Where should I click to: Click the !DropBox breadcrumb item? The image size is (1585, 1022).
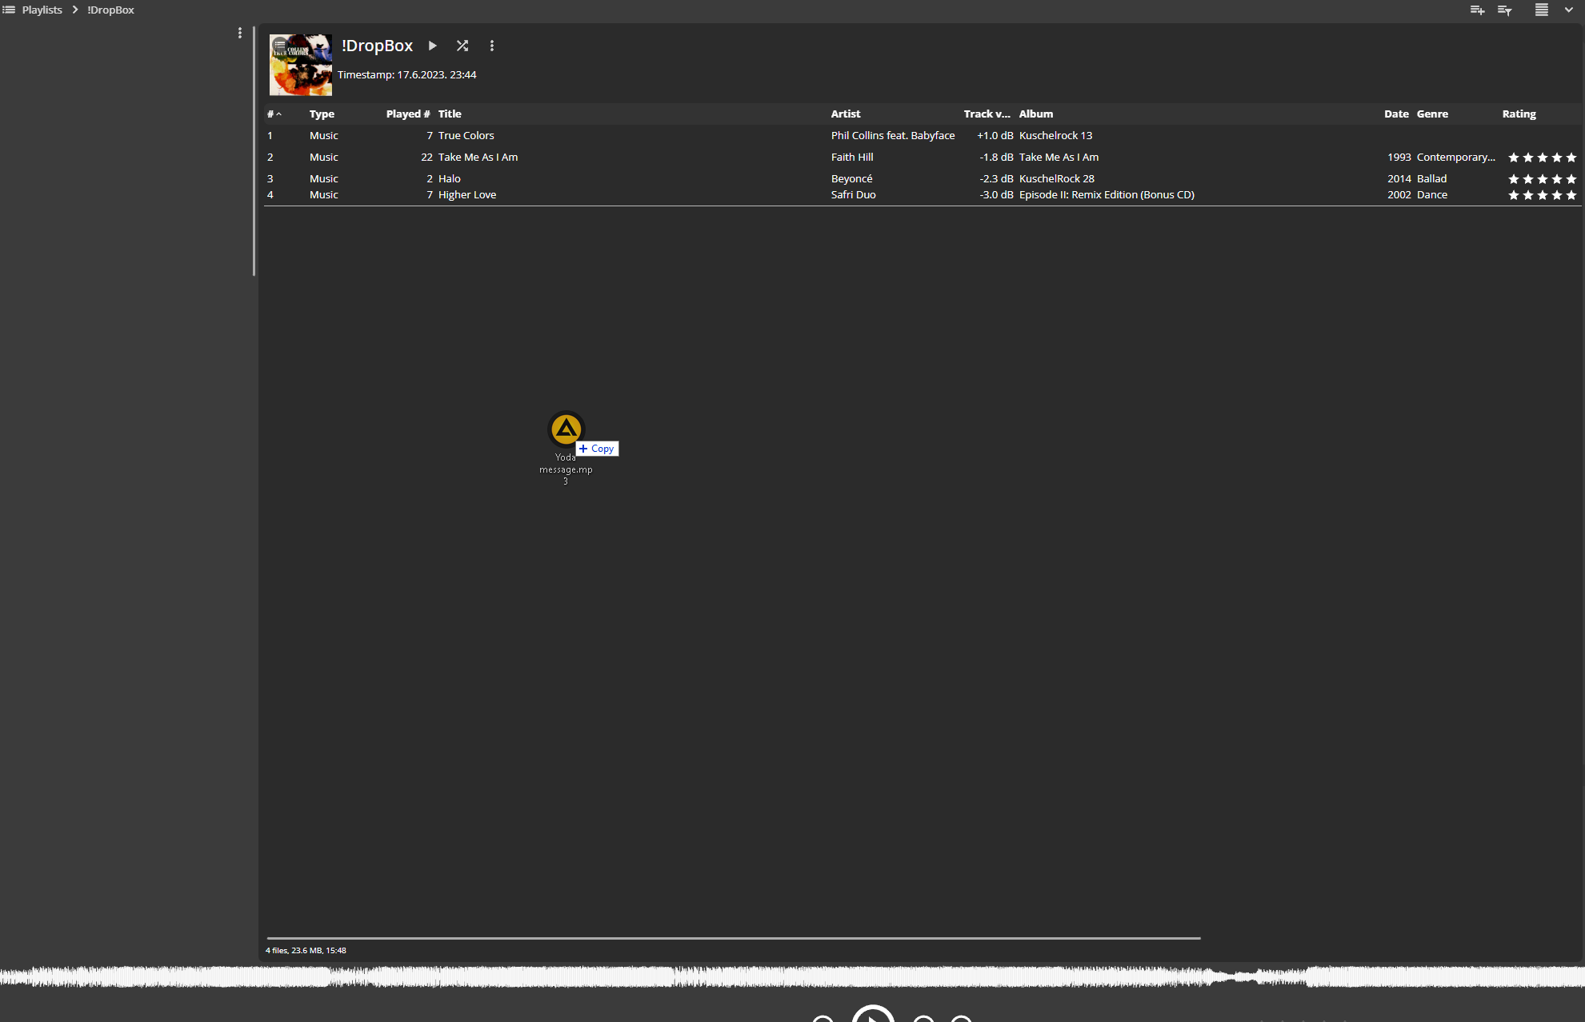(110, 10)
